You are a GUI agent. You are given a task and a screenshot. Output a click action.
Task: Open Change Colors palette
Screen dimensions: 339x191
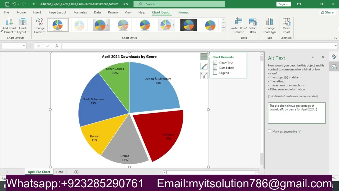39,26
